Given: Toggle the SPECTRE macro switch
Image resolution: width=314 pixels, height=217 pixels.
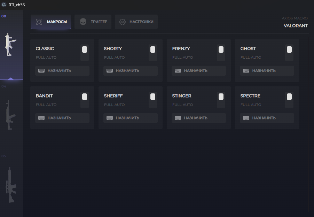Looking at the screenshot, I should coord(289,100).
